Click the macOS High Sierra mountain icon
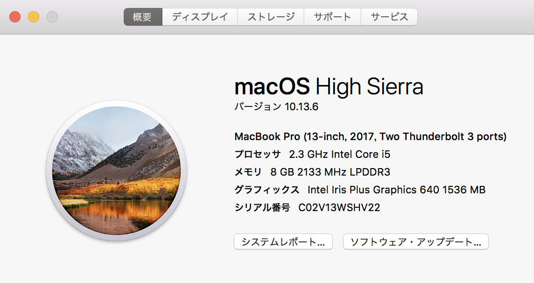 tap(116, 170)
